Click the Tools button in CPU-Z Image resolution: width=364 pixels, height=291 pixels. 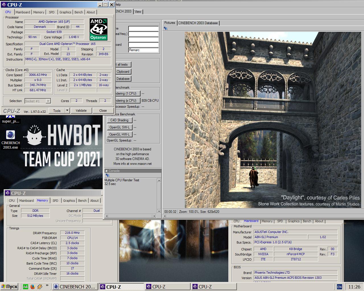pos(57,111)
